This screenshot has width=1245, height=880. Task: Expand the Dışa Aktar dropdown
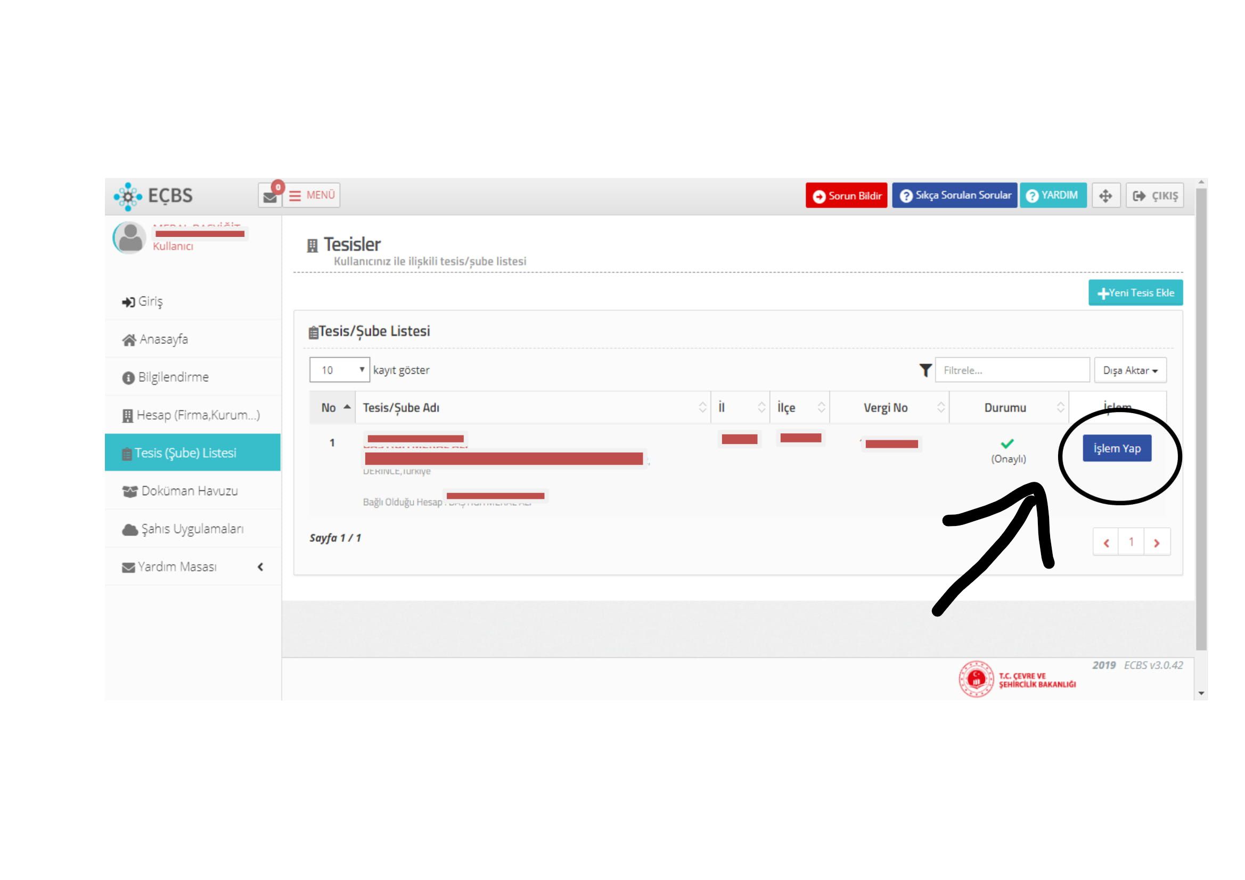1129,371
